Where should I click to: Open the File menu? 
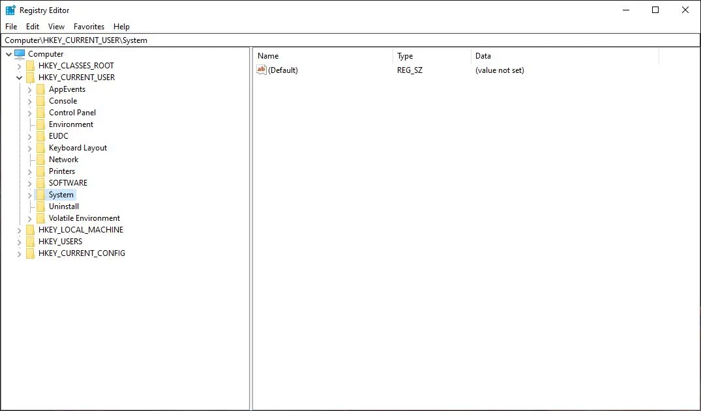coord(11,27)
